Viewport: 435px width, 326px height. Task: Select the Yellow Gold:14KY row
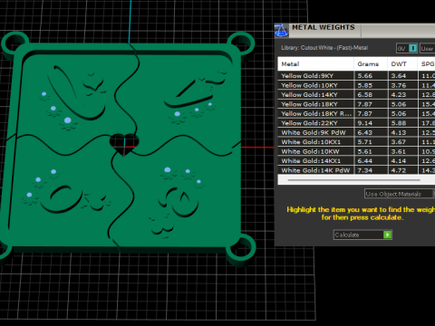coord(356,95)
